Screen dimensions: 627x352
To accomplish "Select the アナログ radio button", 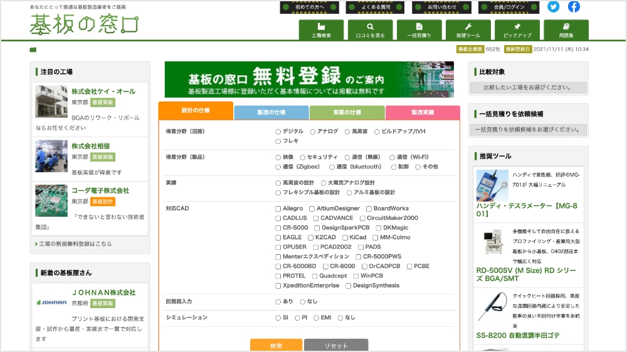I will pyautogui.click(x=313, y=132).
